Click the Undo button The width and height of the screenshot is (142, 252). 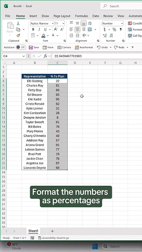click(x=102, y=47)
